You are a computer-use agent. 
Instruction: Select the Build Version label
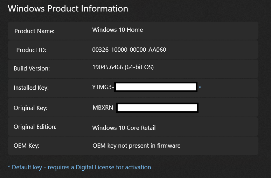pyautogui.click(x=32, y=68)
